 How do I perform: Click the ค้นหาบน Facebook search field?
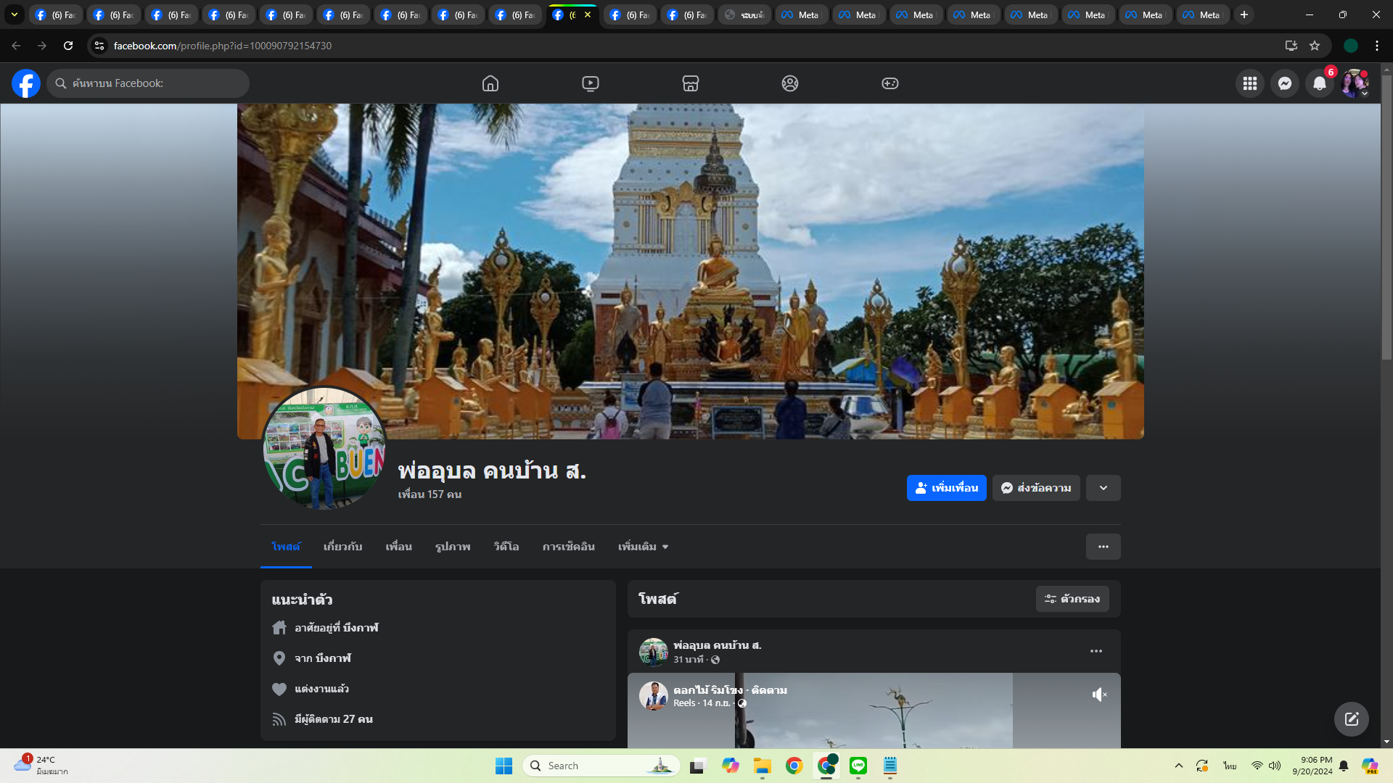(x=149, y=83)
